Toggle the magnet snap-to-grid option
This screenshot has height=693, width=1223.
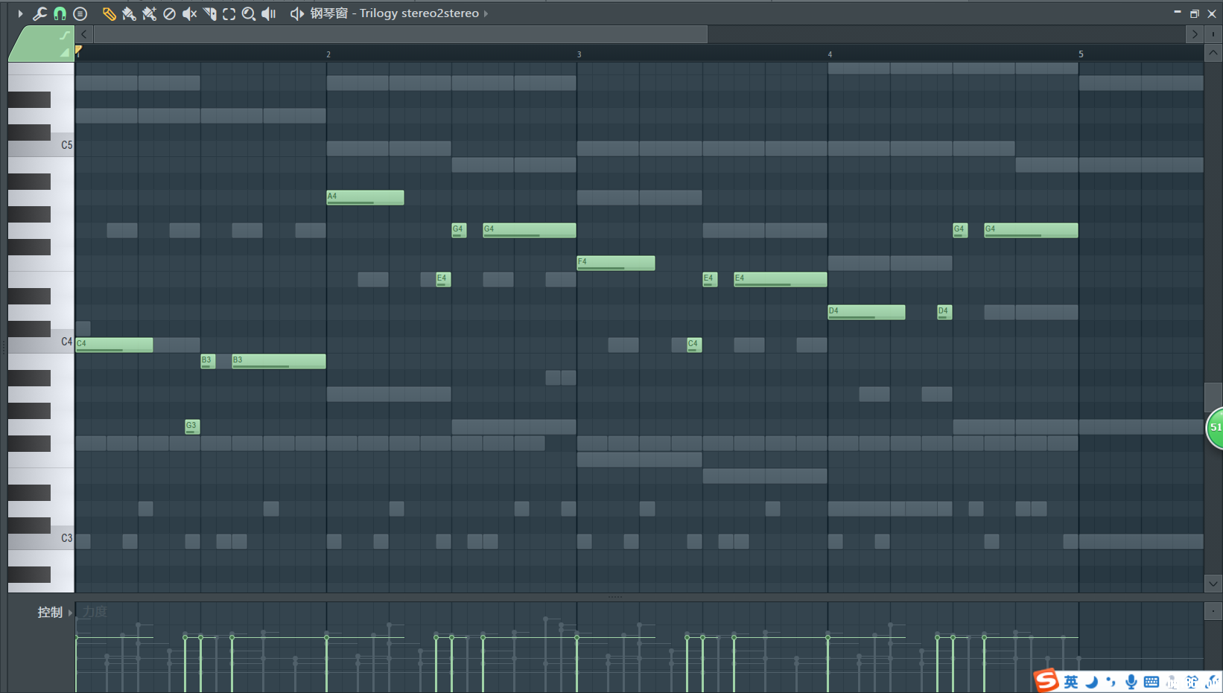[x=60, y=13]
